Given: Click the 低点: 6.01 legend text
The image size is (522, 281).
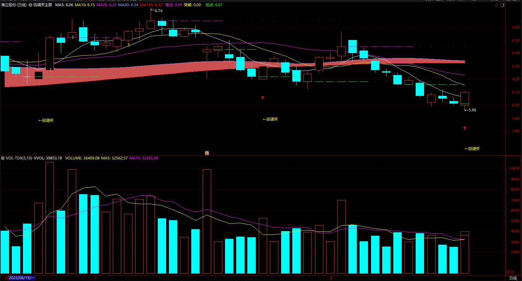Looking at the screenshot, I should [x=214, y=5].
